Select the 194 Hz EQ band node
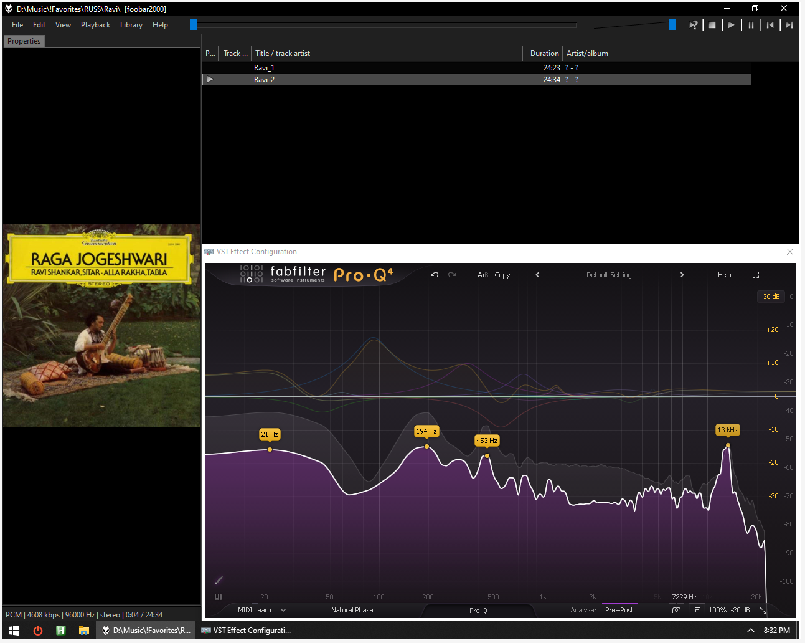This screenshot has width=805, height=643. click(x=426, y=446)
